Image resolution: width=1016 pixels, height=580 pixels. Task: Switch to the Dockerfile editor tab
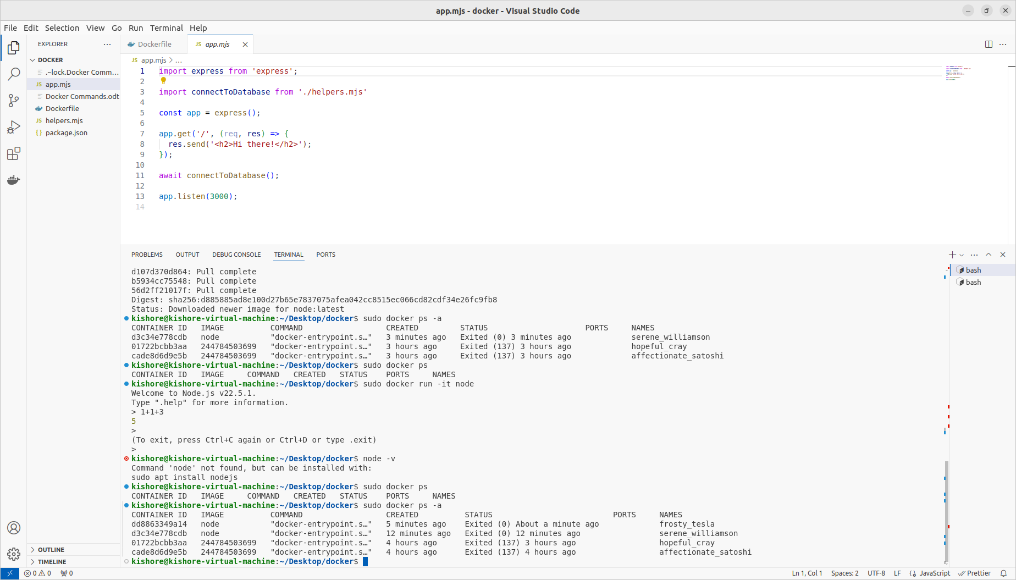pyautogui.click(x=154, y=45)
